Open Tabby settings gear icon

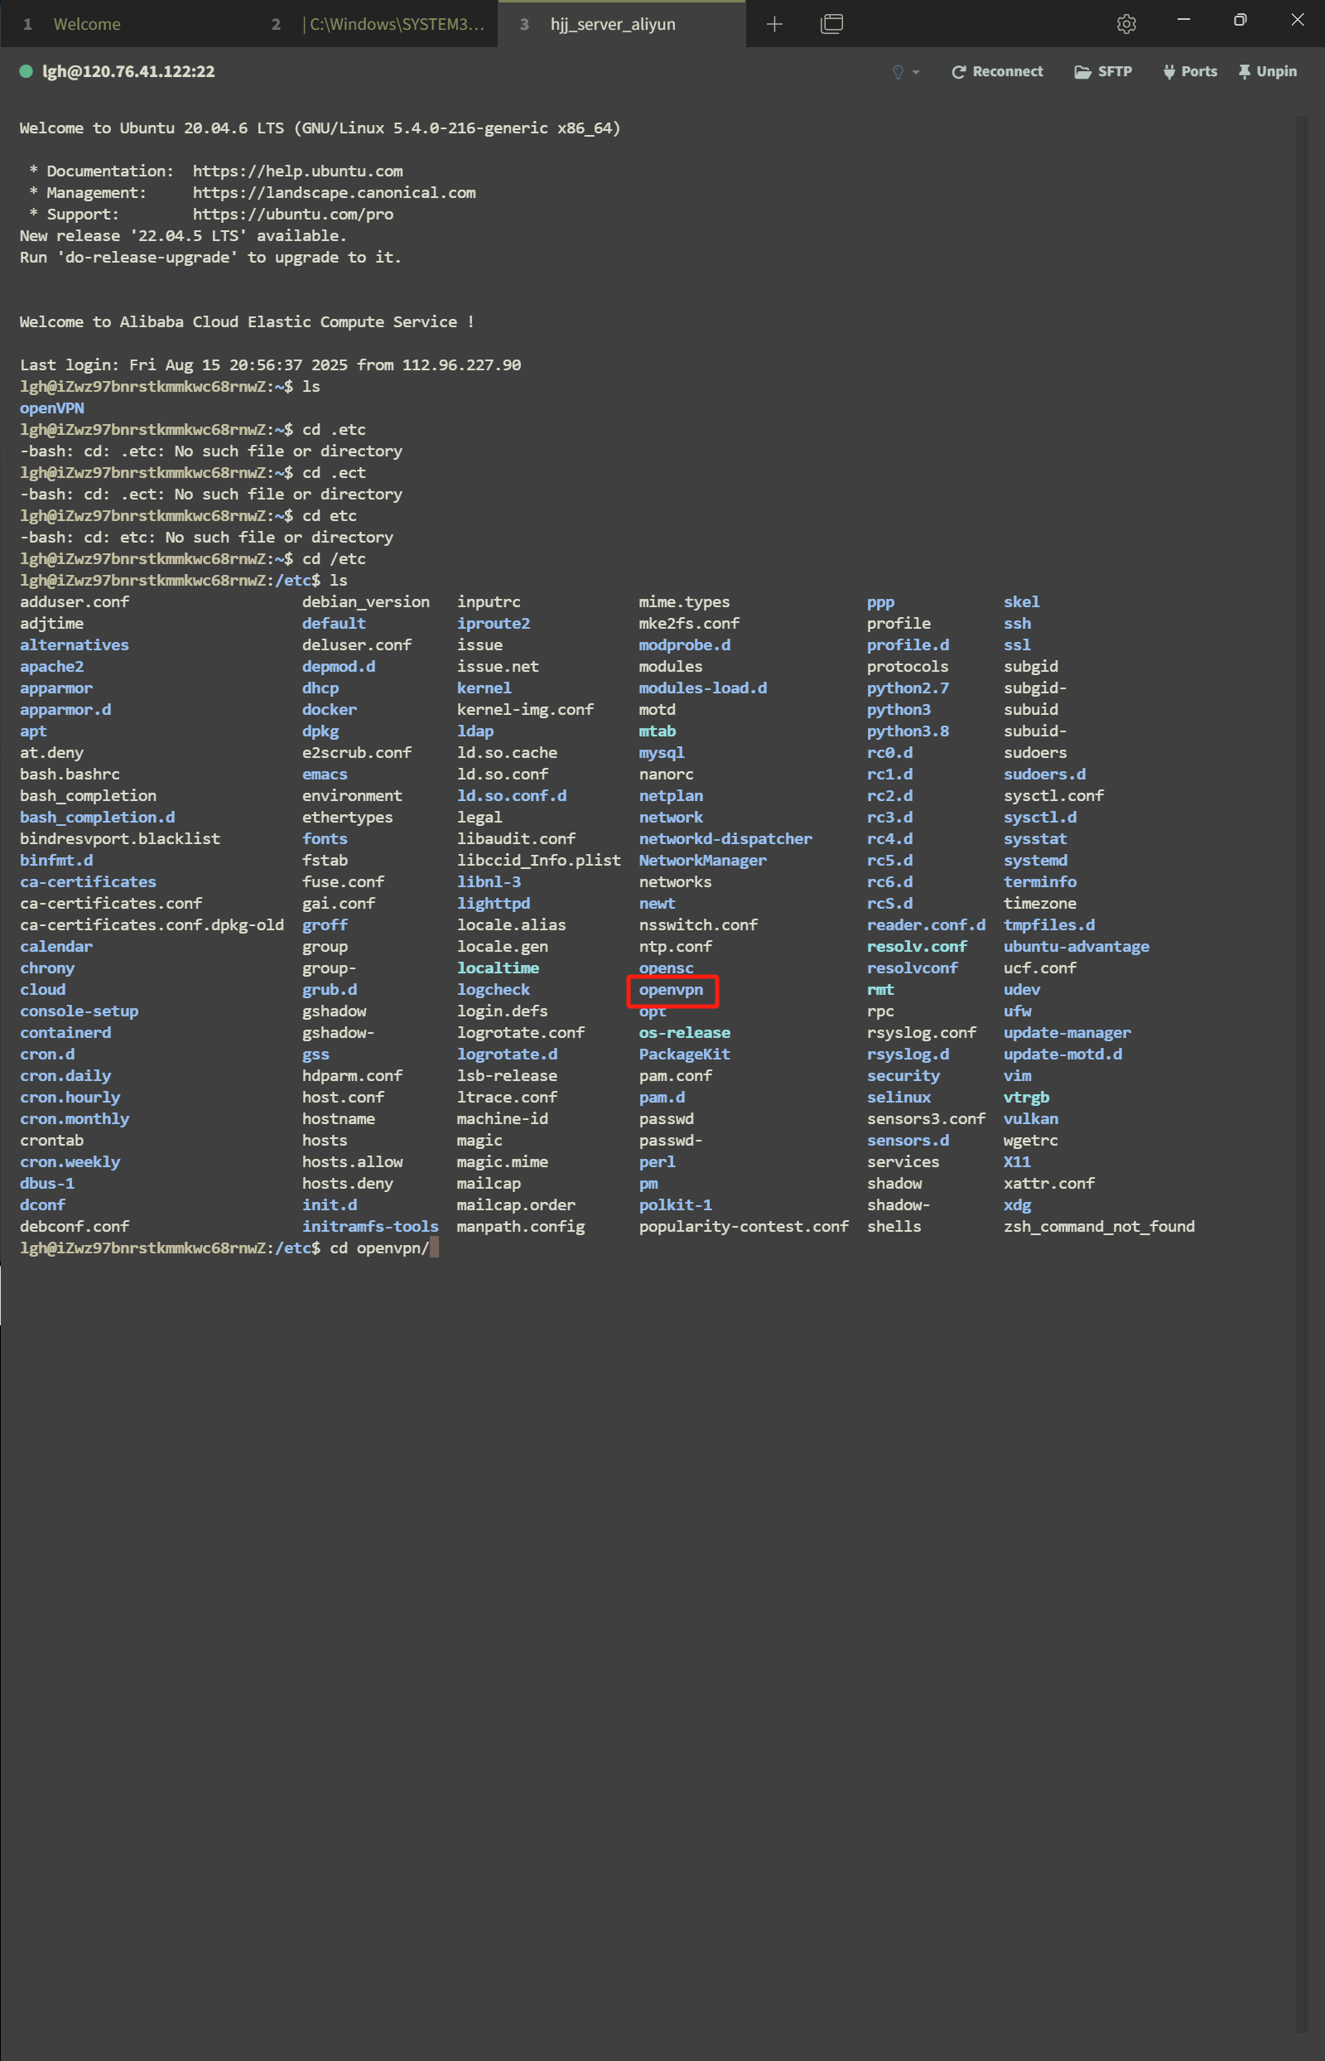(1126, 24)
